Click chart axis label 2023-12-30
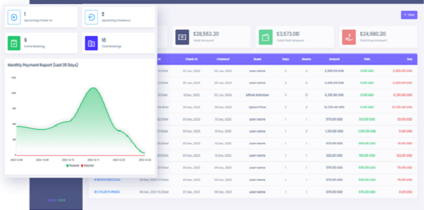 tap(146, 160)
